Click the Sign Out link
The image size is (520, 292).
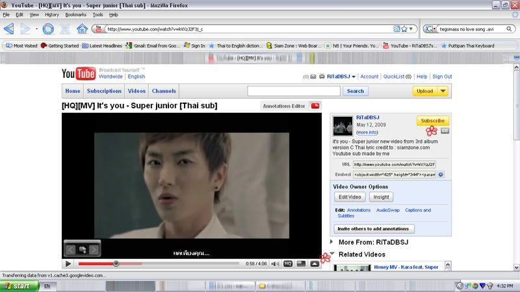click(x=442, y=77)
